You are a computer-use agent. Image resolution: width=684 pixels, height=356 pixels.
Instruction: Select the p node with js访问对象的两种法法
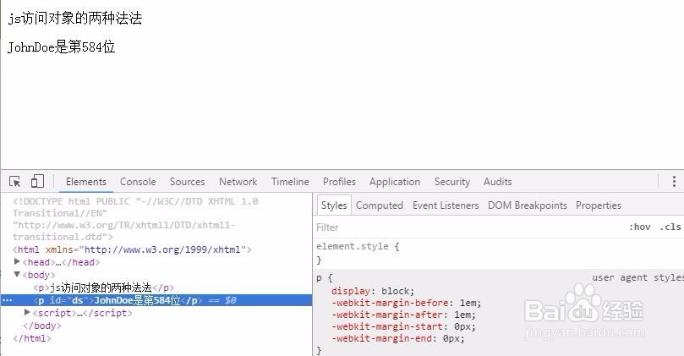click(x=103, y=288)
